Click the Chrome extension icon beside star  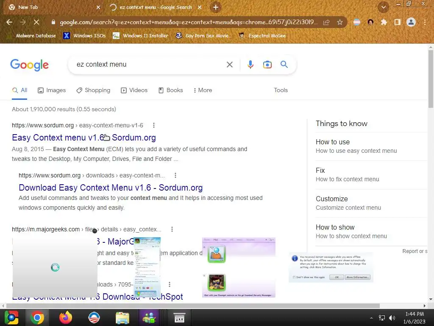click(357, 22)
